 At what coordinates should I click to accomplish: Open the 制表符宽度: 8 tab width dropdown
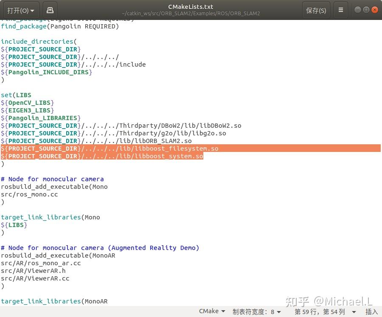pos(257,311)
